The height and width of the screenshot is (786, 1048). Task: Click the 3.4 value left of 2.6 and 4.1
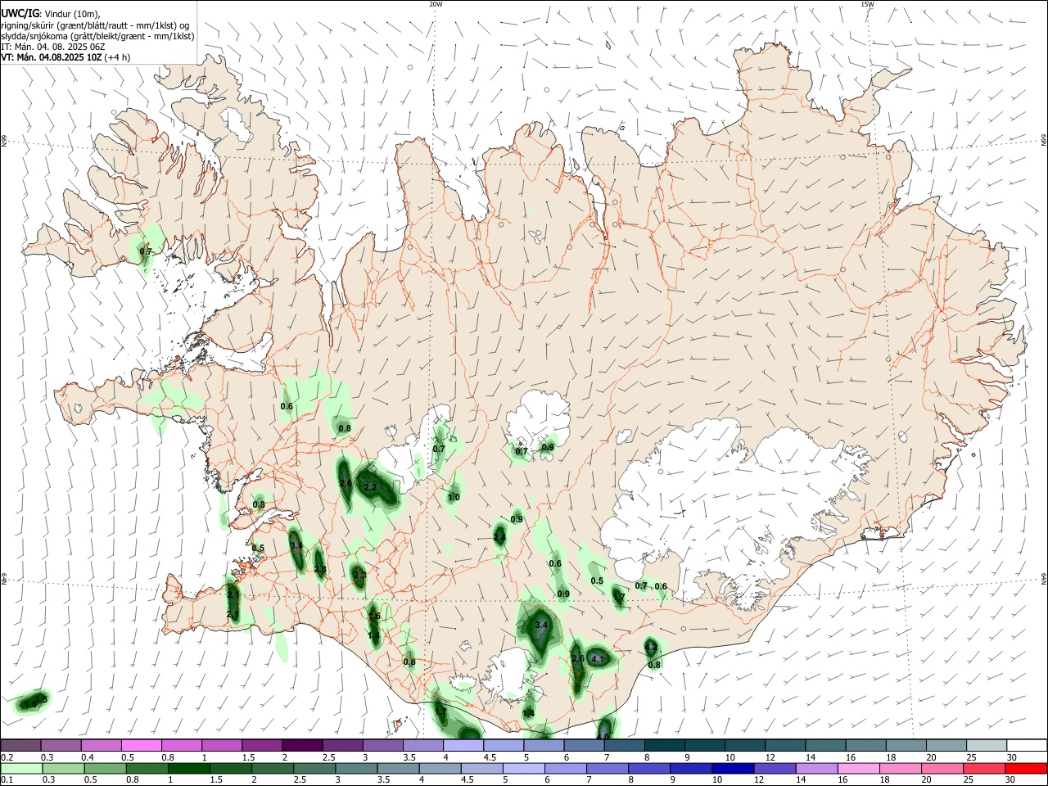[x=540, y=625]
